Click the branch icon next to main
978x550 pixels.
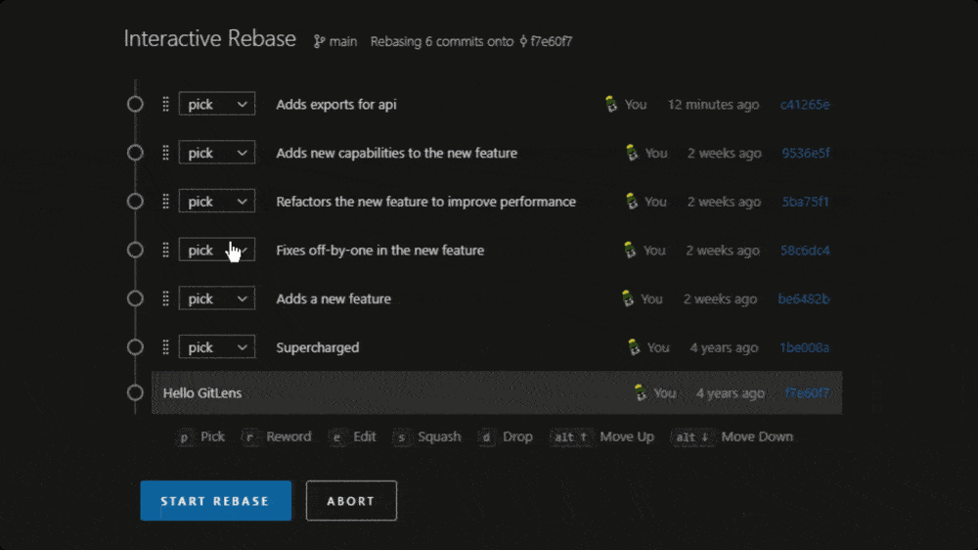pyautogui.click(x=319, y=41)
